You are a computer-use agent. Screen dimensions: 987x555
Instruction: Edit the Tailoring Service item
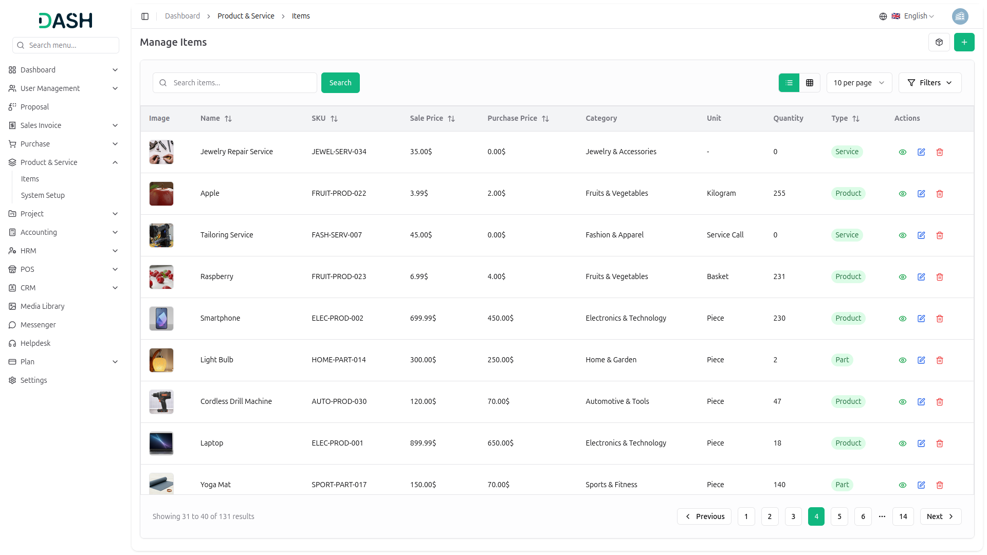pyautogui.click(x=921, y=235)
